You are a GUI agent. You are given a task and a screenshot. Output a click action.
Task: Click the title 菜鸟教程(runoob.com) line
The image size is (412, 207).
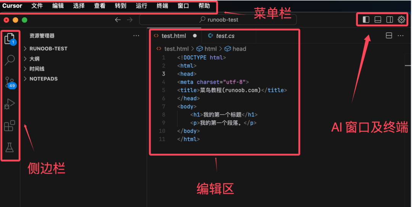pos(232,90)
